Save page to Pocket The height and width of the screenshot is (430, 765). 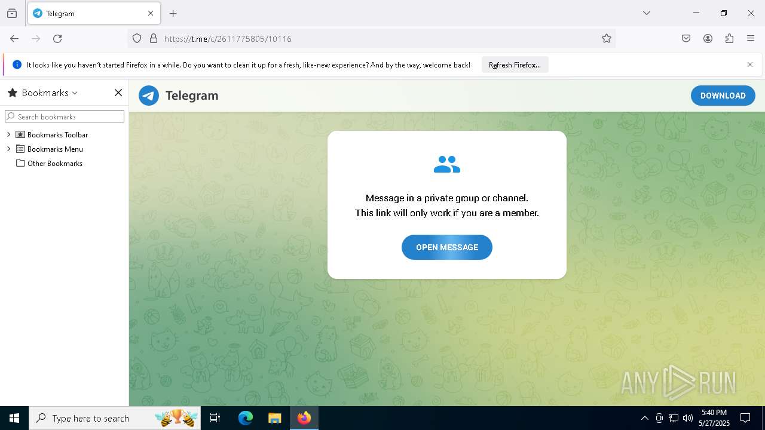click(x=686, y=39)
